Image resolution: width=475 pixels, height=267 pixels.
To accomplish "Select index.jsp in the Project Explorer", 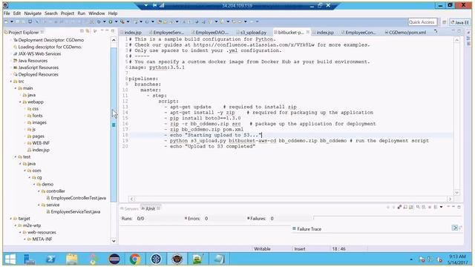I will pos(38,150).
